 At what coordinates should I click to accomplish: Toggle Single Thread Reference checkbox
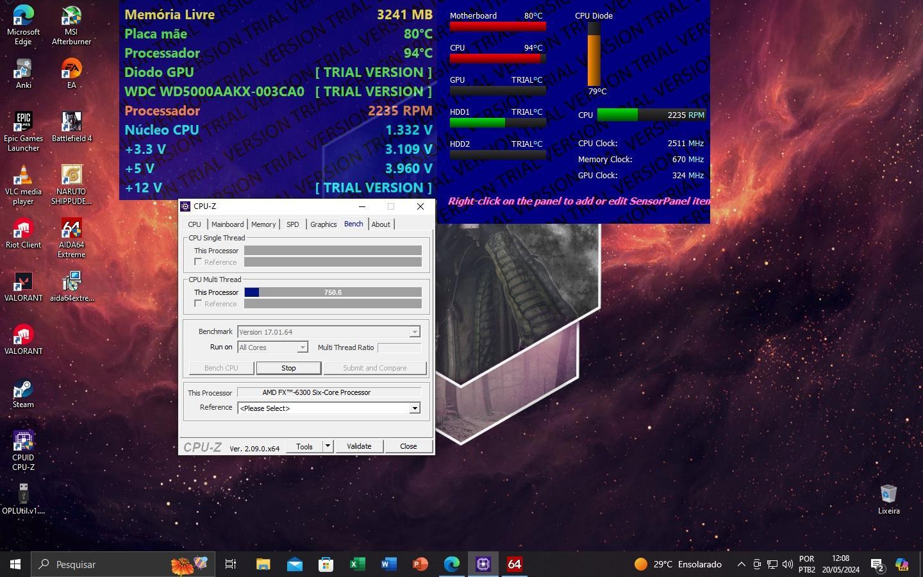coord(198,262)
